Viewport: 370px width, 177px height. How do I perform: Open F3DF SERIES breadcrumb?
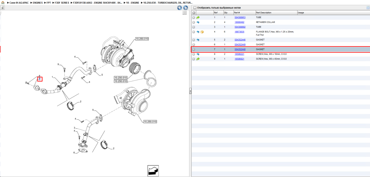click(62, 2)
